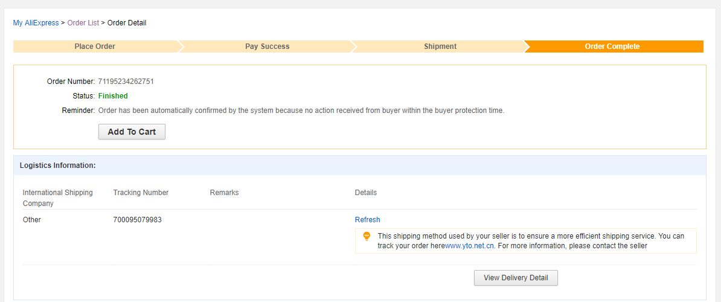Refresh the logistics details
This screenshot has width=721, height=302.
click(367, 220)
